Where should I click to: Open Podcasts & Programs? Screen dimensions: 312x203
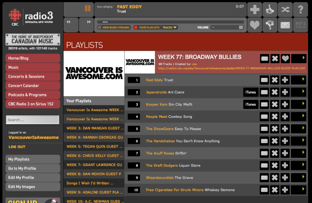(33, 95)
